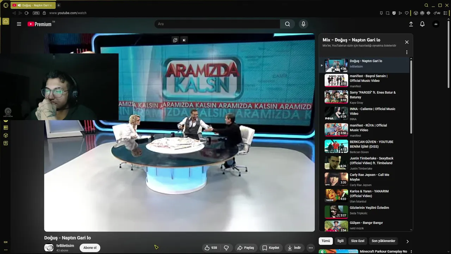Focus the URL www.youtube.com/watch address field
The height and width of the screenshot is (254, 451).
point(68,13)
